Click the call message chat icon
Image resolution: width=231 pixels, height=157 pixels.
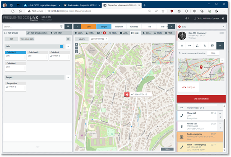[x=212, y=46]
